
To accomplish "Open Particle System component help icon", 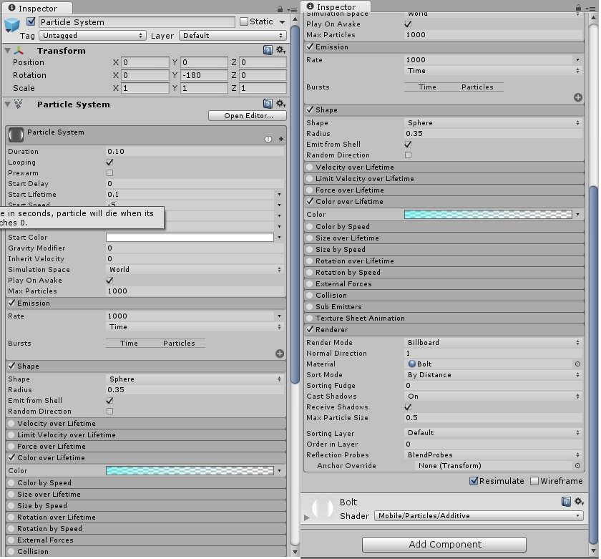I will 268,104.
